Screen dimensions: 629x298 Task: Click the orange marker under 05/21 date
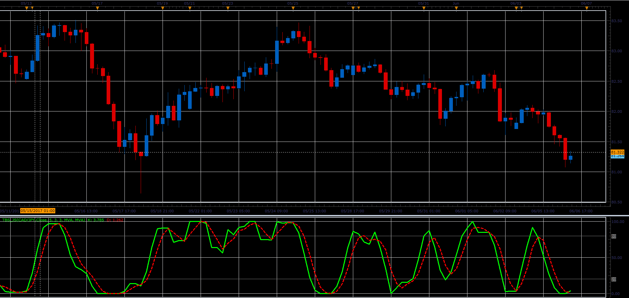click(x=190, y=8)
